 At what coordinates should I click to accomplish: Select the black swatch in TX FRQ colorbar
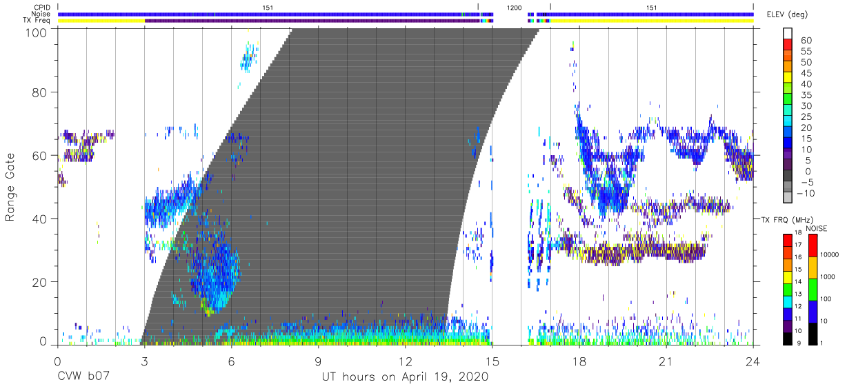click(788, 339)
